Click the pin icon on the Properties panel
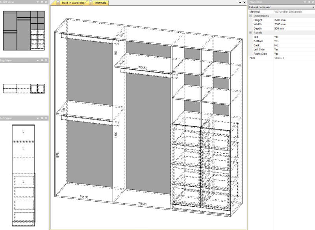 pyautogui.click(x=309, y=2)
